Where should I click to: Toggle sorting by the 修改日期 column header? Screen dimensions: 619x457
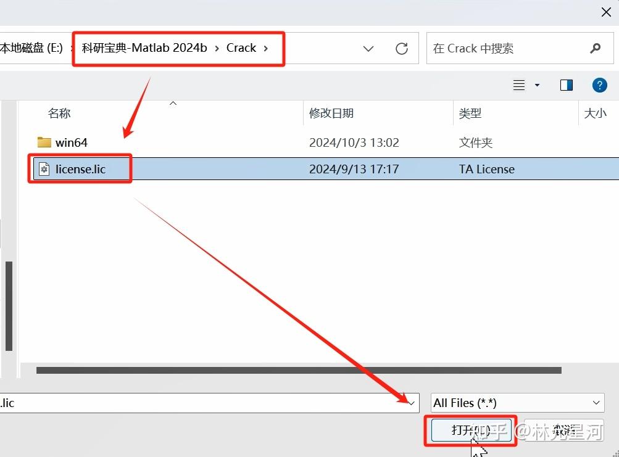pyautogui.click(x=331, y=113)
